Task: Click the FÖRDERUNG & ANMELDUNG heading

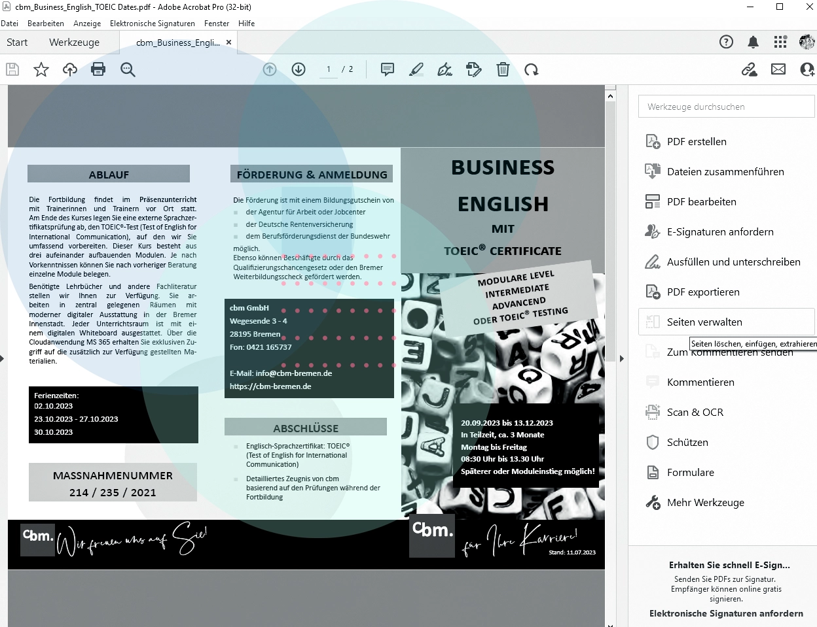Action: pos(312,175)
